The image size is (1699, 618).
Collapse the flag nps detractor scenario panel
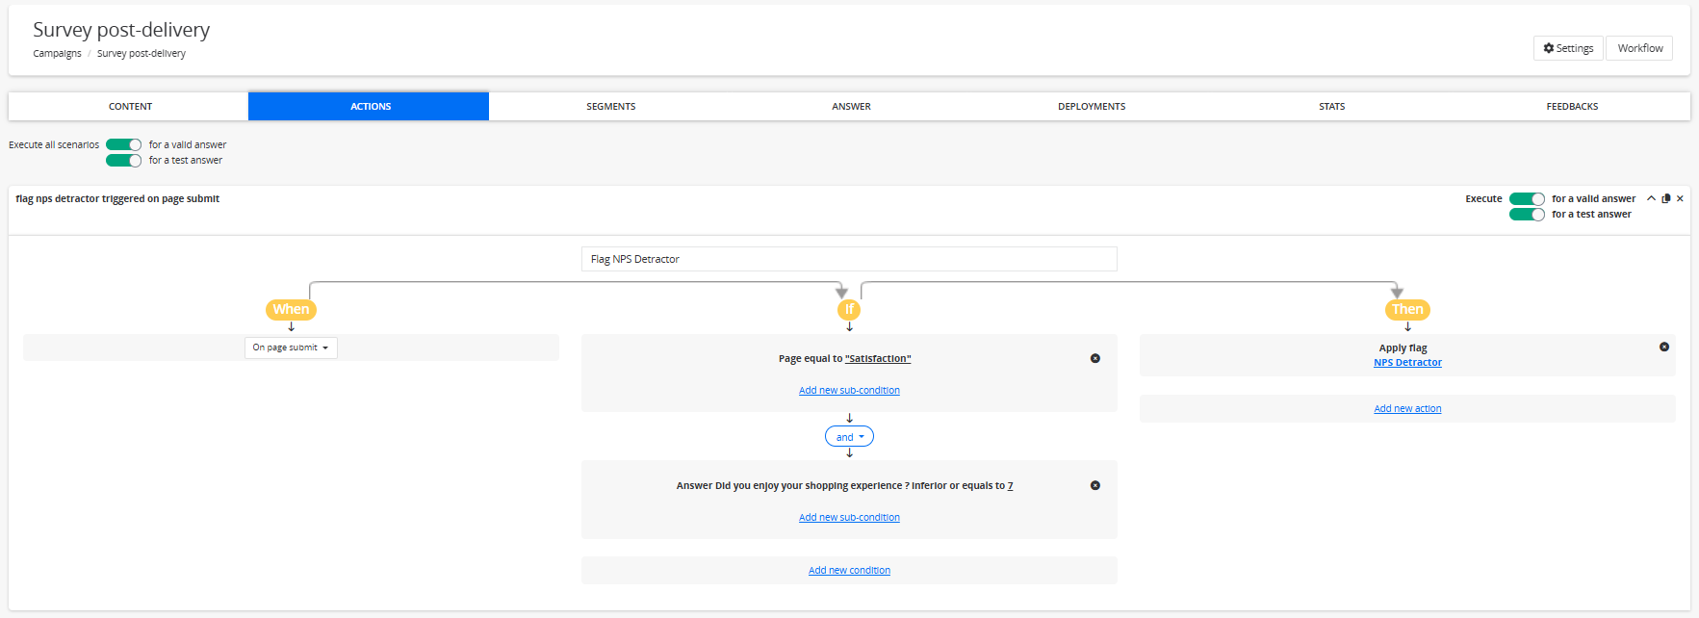(1652, 198)
